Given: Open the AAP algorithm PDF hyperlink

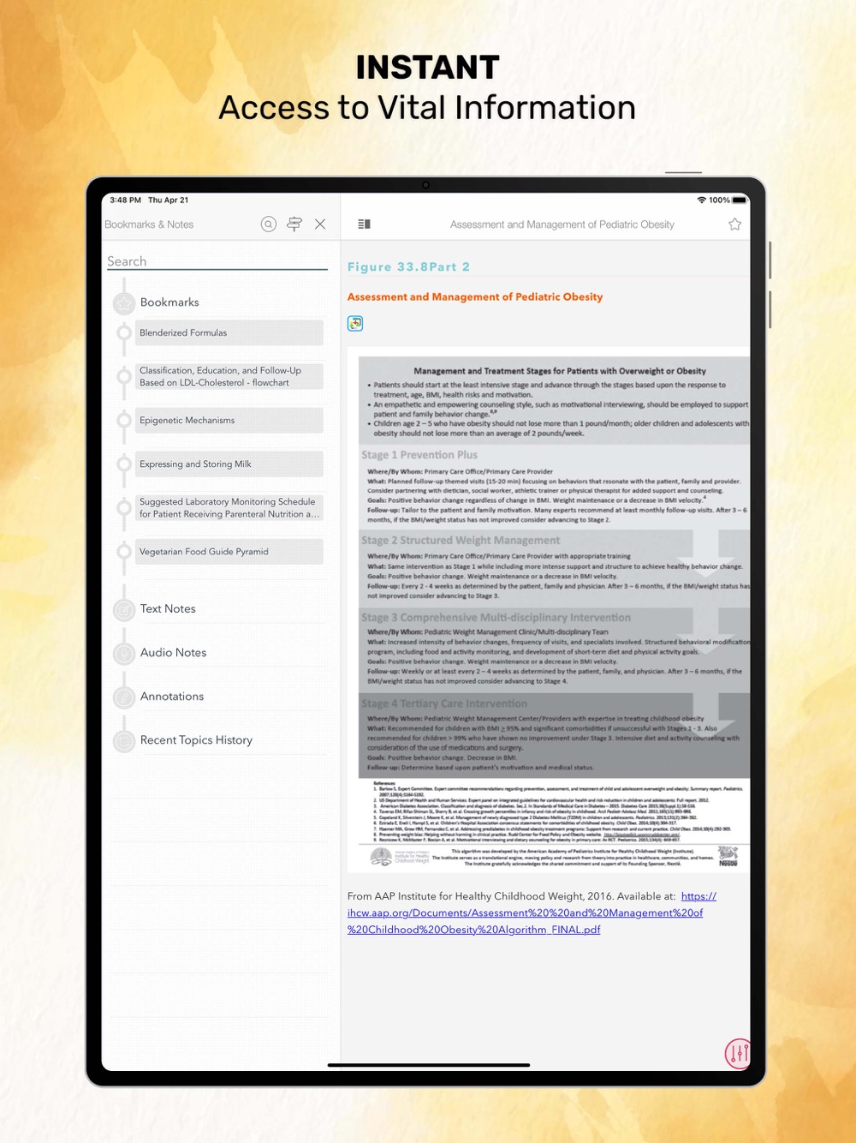Looking at the screenshot, I should (525, 913).
